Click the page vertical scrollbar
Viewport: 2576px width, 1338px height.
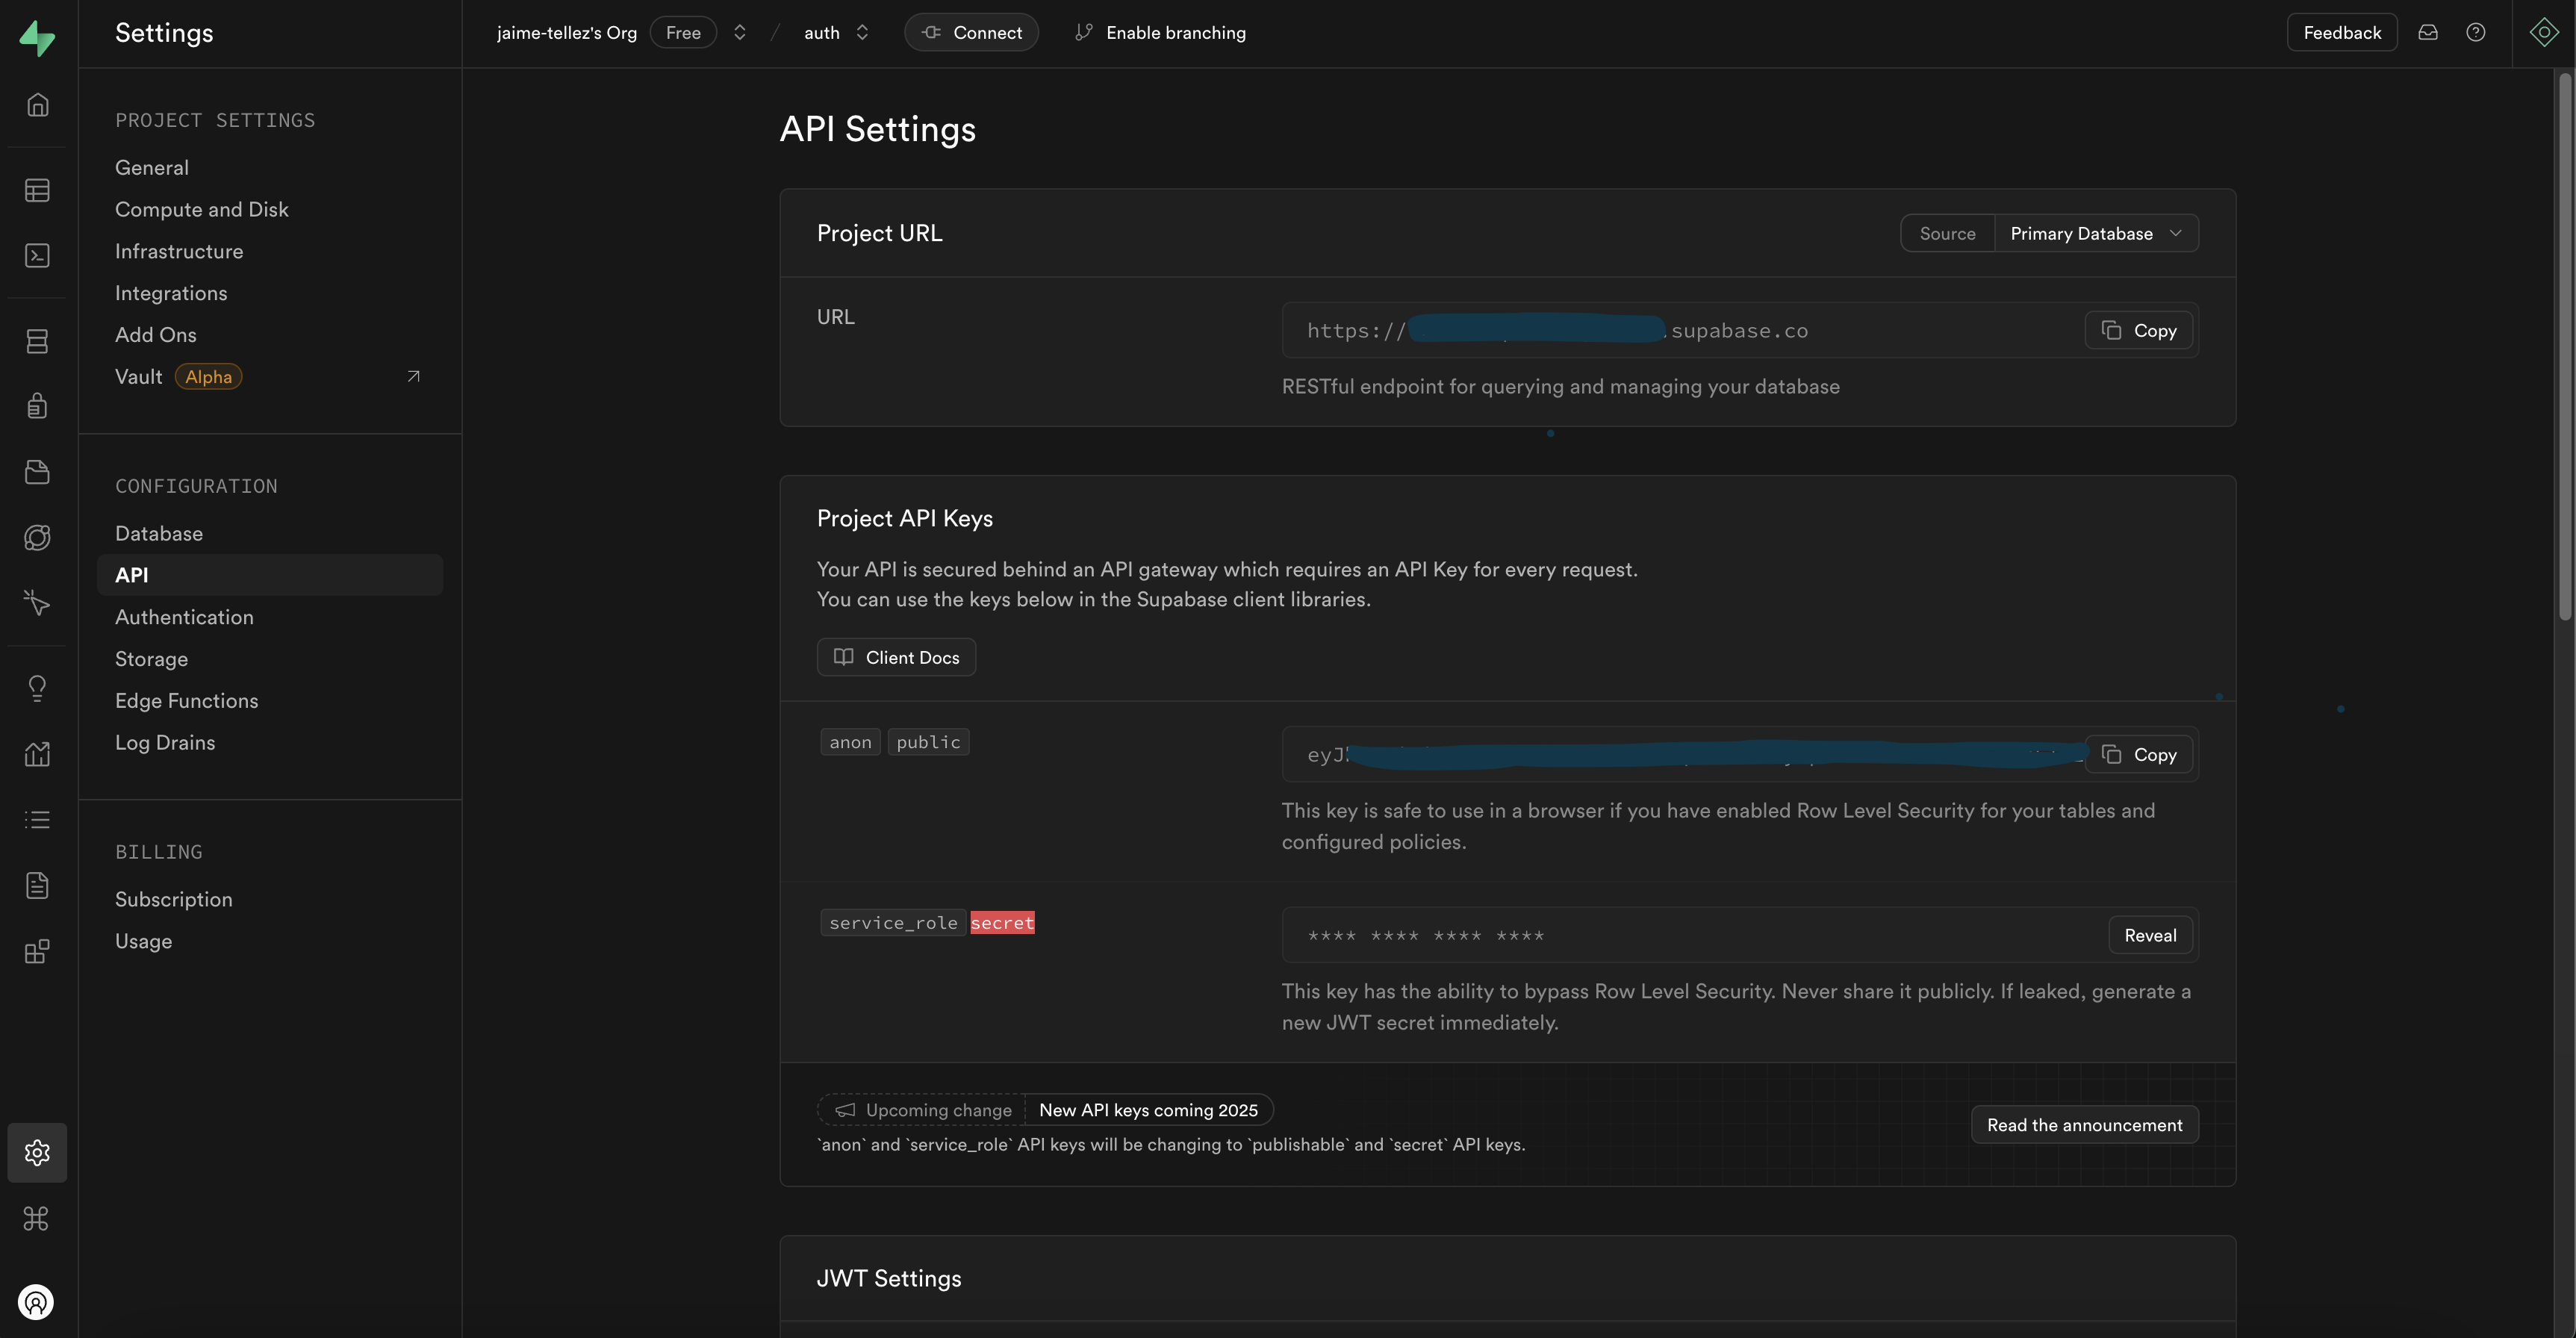coord(2566,346)
